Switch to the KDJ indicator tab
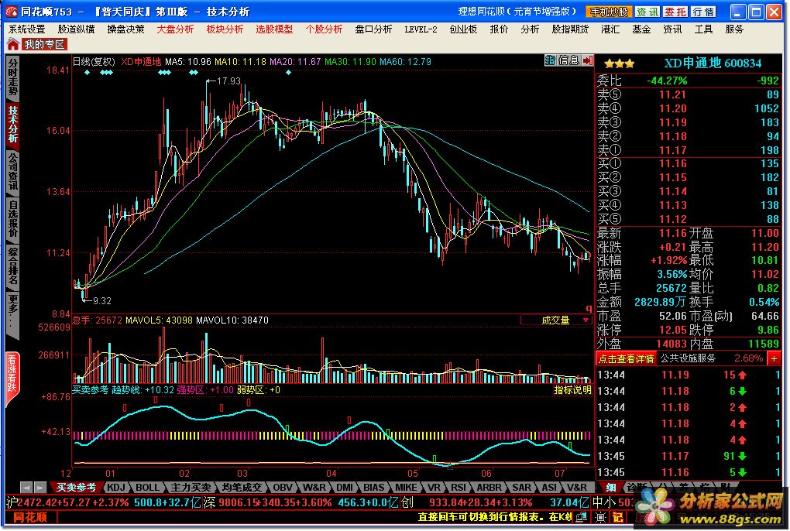 pyautogui.click(x=116, y=487)
